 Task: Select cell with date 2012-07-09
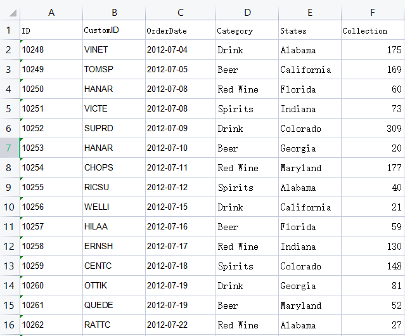[x=181, y=128]
